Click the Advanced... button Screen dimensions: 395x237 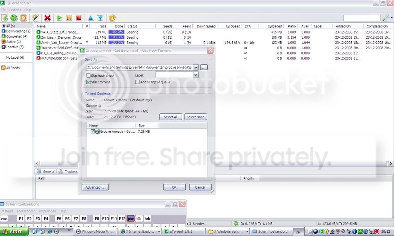95,187
